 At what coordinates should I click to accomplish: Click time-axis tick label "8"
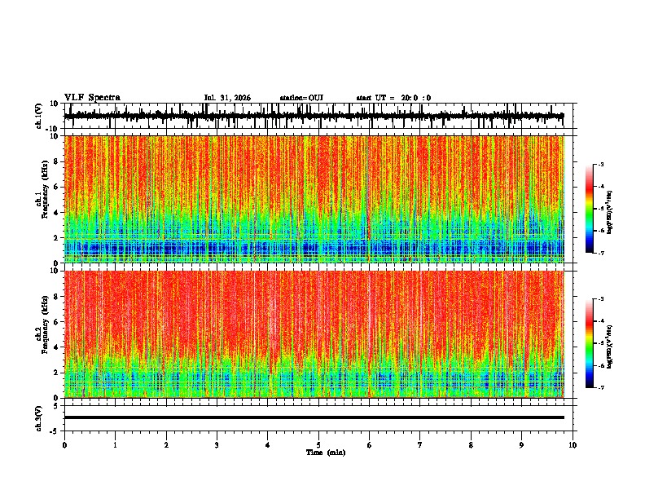[x=471, y=445]
